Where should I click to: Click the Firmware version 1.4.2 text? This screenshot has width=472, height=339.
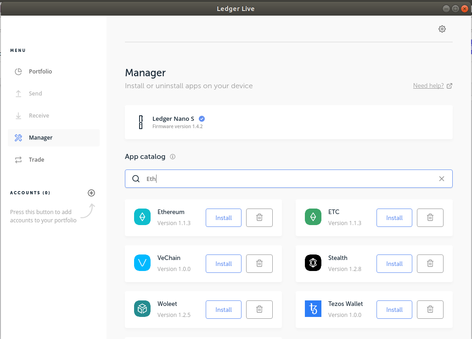(177, 126)
